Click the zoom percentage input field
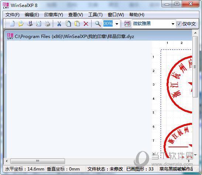 [108, 24]
